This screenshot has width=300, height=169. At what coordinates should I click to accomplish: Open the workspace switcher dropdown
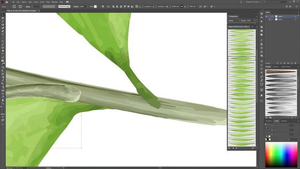point(253,2)
